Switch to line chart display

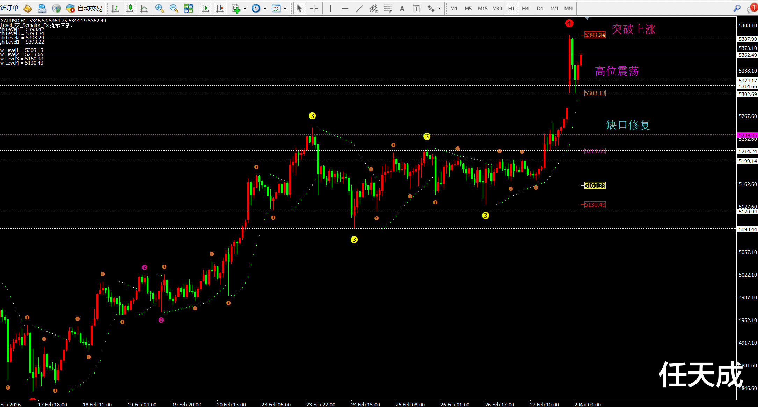pos(144,8)
